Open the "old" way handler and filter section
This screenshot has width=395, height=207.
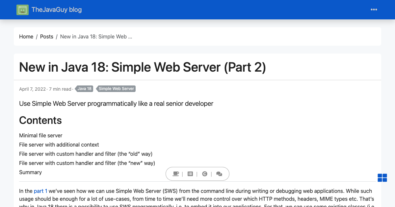[86, 154]
